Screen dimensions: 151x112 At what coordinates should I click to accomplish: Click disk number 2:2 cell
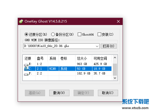point(39,73)
